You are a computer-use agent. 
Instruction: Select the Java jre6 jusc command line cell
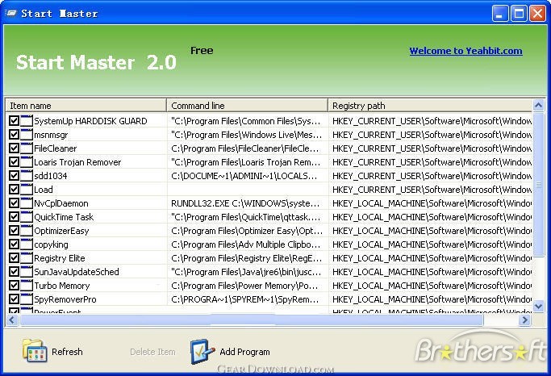point(248,272)
